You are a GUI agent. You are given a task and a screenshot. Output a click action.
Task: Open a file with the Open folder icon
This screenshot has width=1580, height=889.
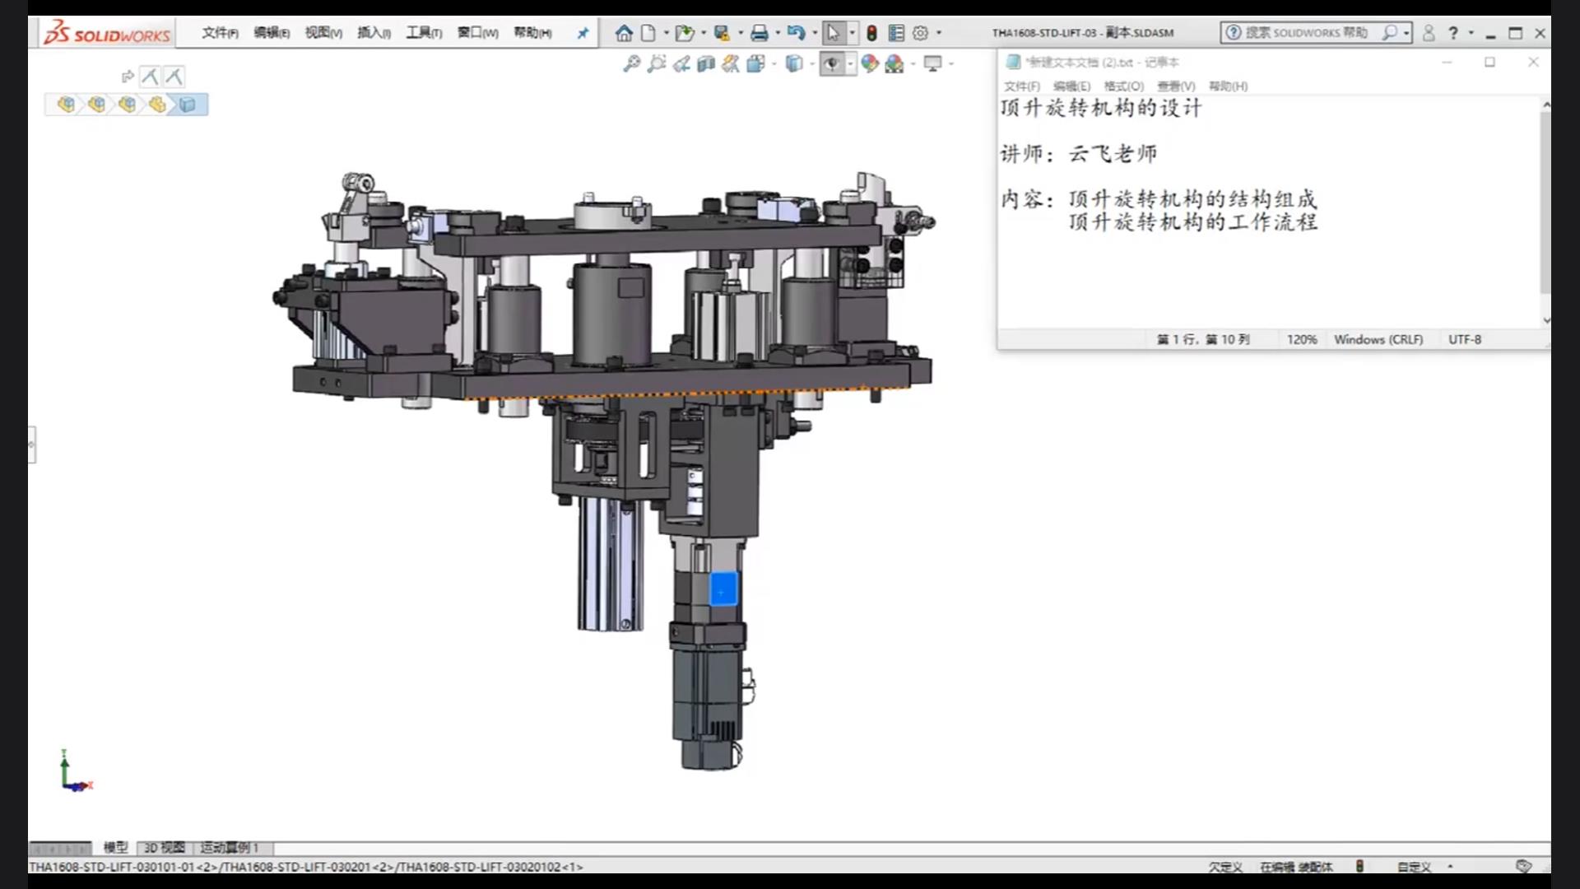[x=684, y=33]
